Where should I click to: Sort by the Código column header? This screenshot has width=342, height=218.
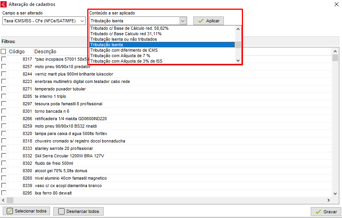pos(17,52)
